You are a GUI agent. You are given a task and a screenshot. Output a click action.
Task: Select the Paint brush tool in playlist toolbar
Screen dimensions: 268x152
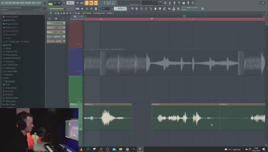coord(58,13)
